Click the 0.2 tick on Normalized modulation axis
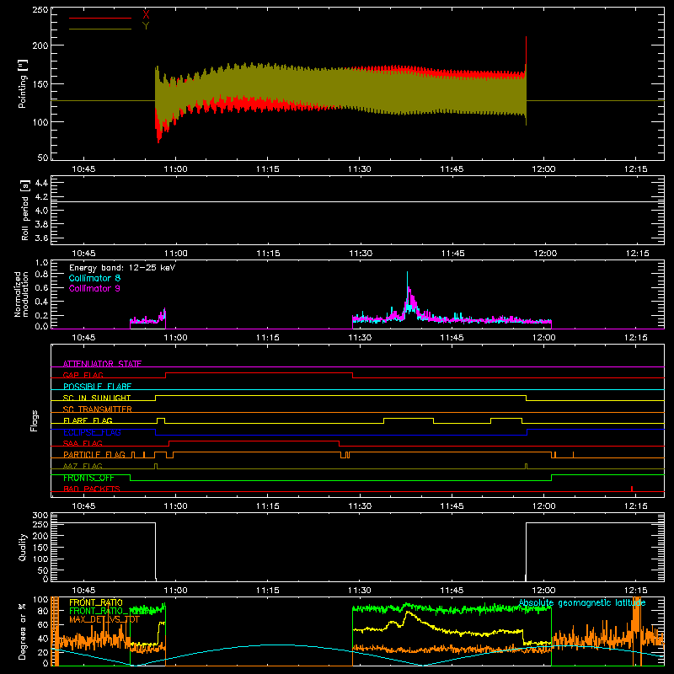 (41, 315)
